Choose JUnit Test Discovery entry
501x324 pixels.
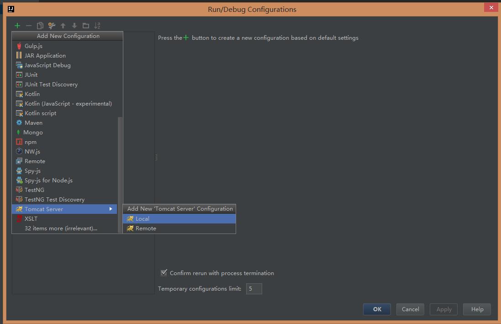pyautogui.click(x=64, y=85)
